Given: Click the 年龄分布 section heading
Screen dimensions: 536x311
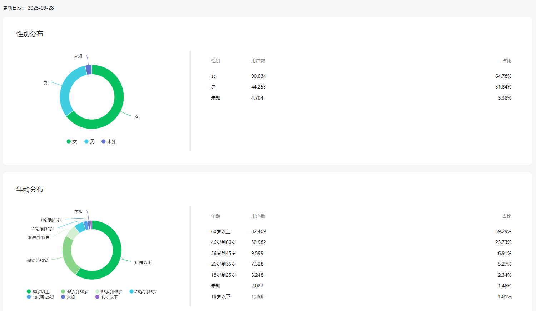Looking at the screenshot, I should click(30, 189).
